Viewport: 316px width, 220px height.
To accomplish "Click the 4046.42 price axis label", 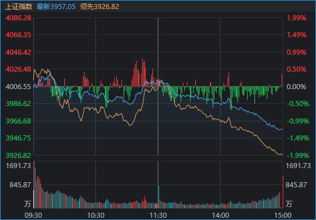I will pyautogui.click(x=18, y=52).
